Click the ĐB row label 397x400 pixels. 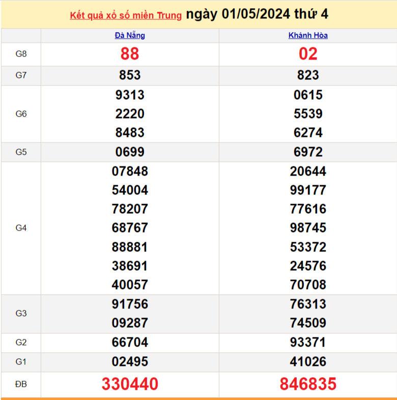21,384
